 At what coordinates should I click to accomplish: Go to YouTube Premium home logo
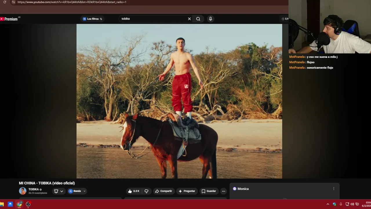[x=9, y=19]
